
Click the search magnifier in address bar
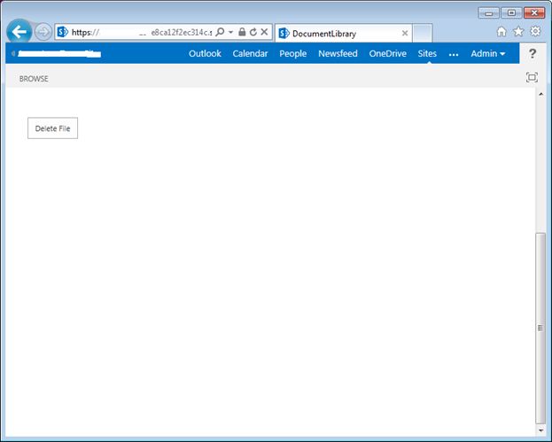coord(220,32)
